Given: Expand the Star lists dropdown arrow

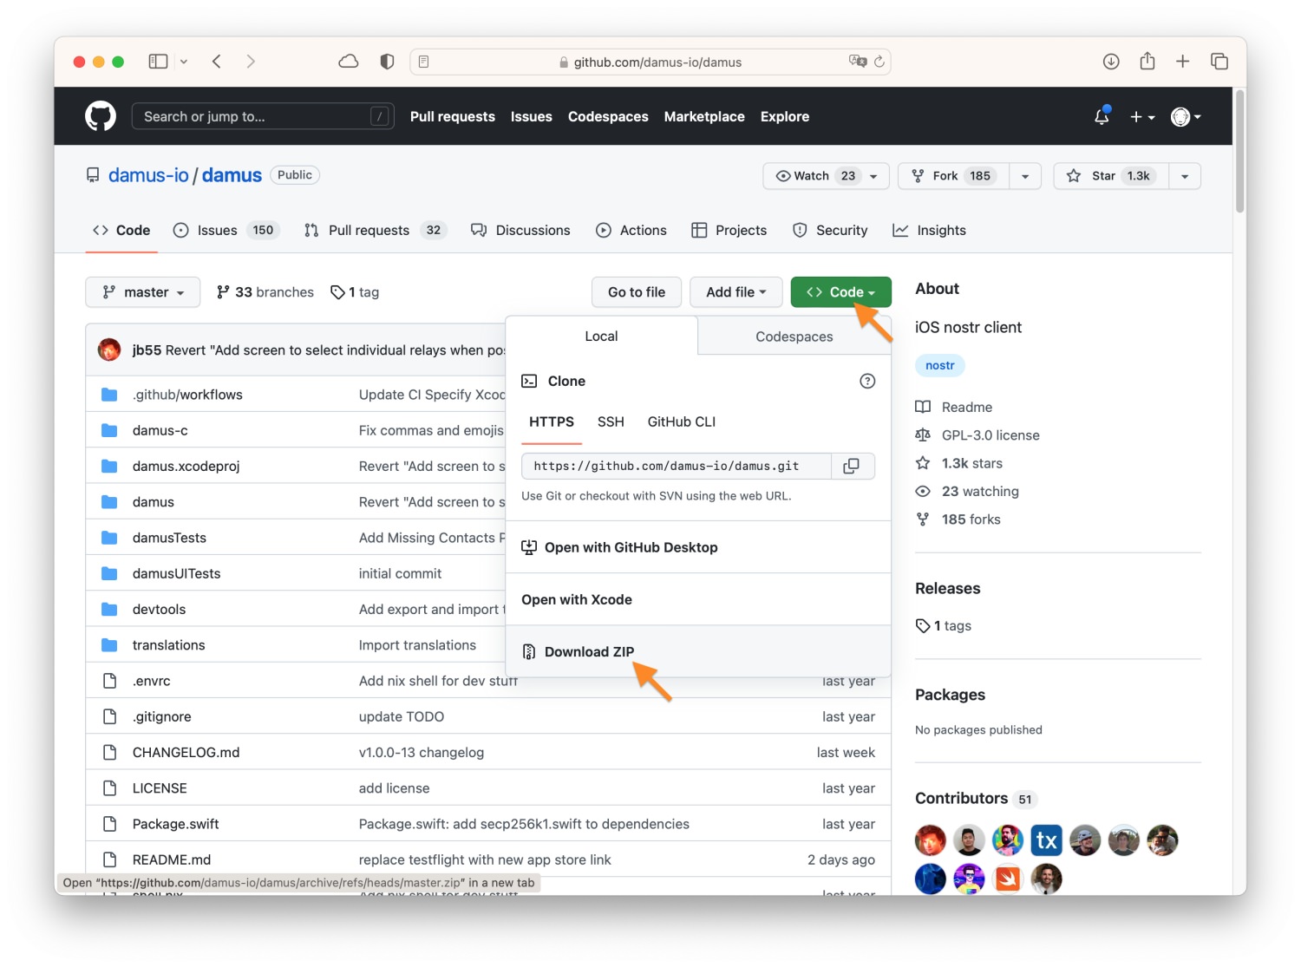Looking at the screenshot, I should pyautogui.click(x=1185, y=176).
